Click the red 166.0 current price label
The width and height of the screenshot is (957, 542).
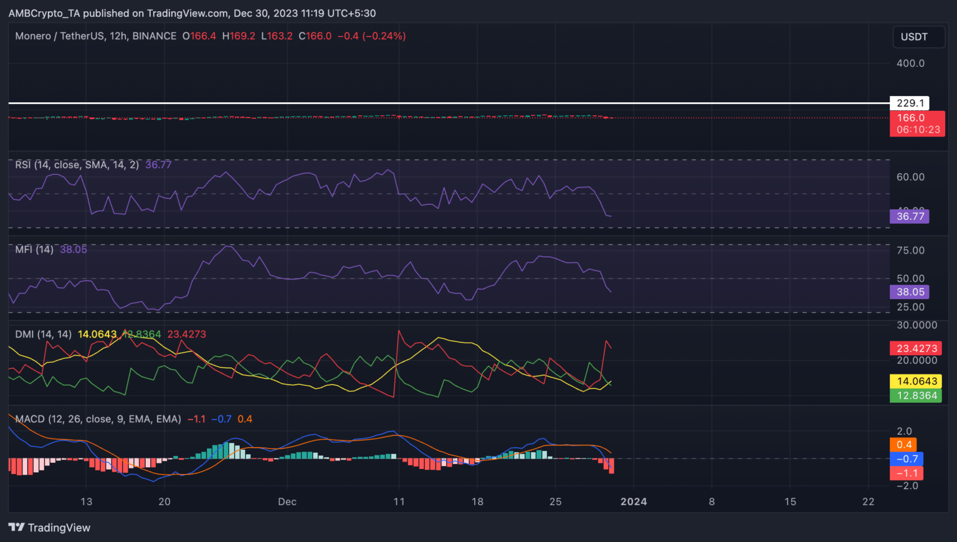tap(917, 123)
